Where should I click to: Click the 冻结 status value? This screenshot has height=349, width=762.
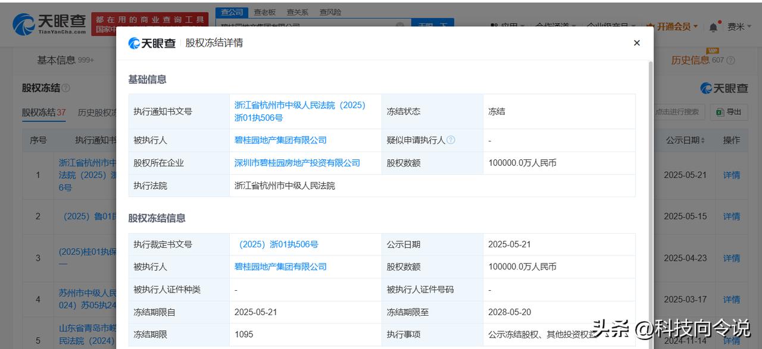point(496,111)
